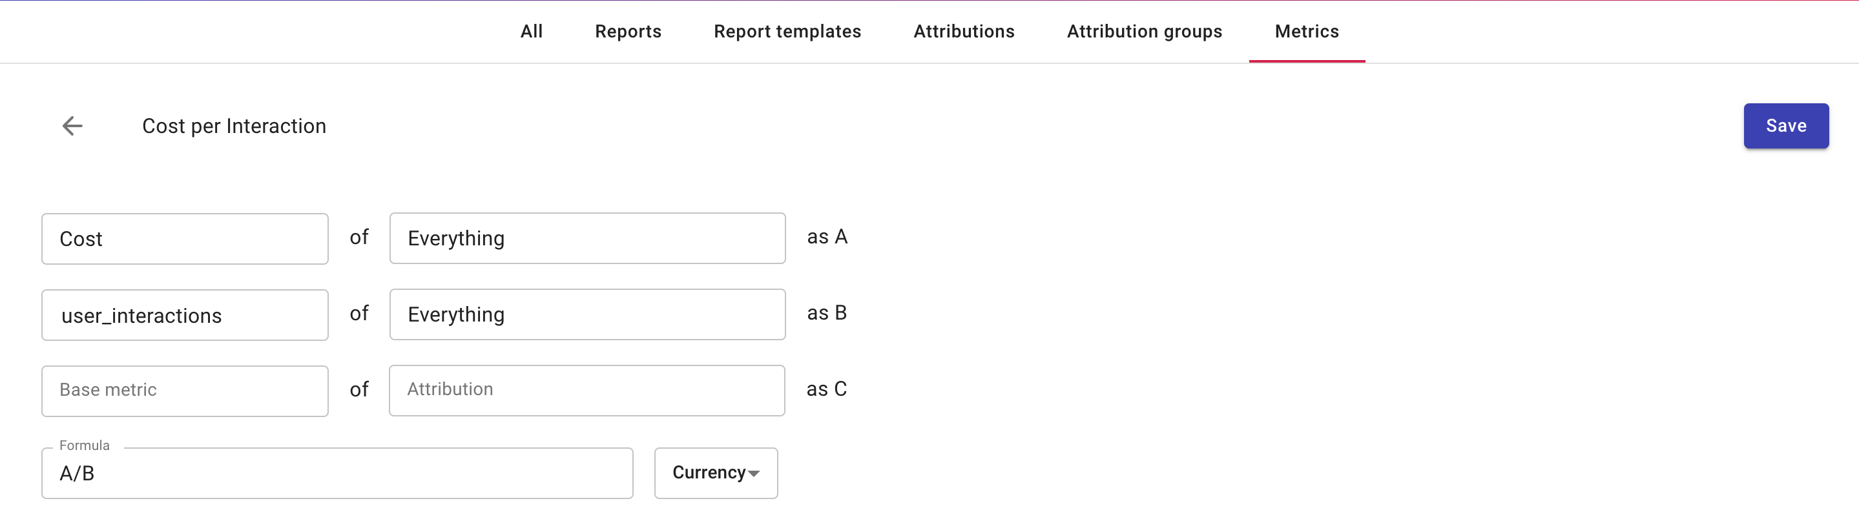Open the Attribution groups tab

point(1144,32)
